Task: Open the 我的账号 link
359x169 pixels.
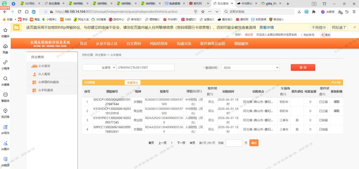Action: coord(309,35)
